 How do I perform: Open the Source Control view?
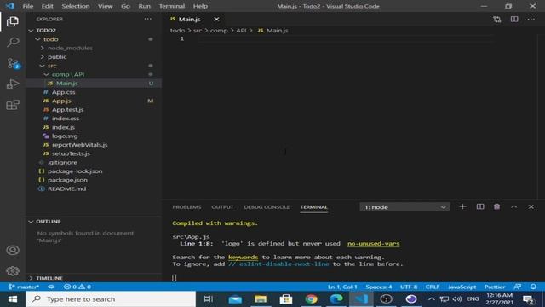click(x=14, y=63)
